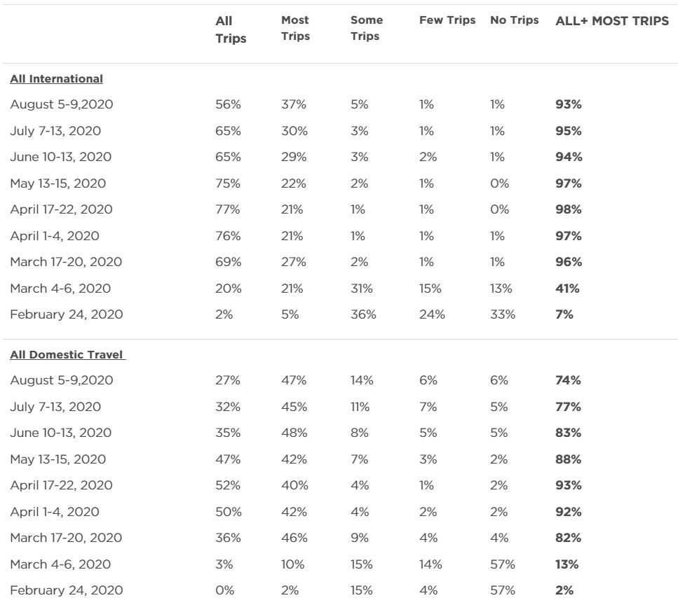The image size is (678, 598).
Task: Select the 88% Domestic May total
Action: (569, 459)
